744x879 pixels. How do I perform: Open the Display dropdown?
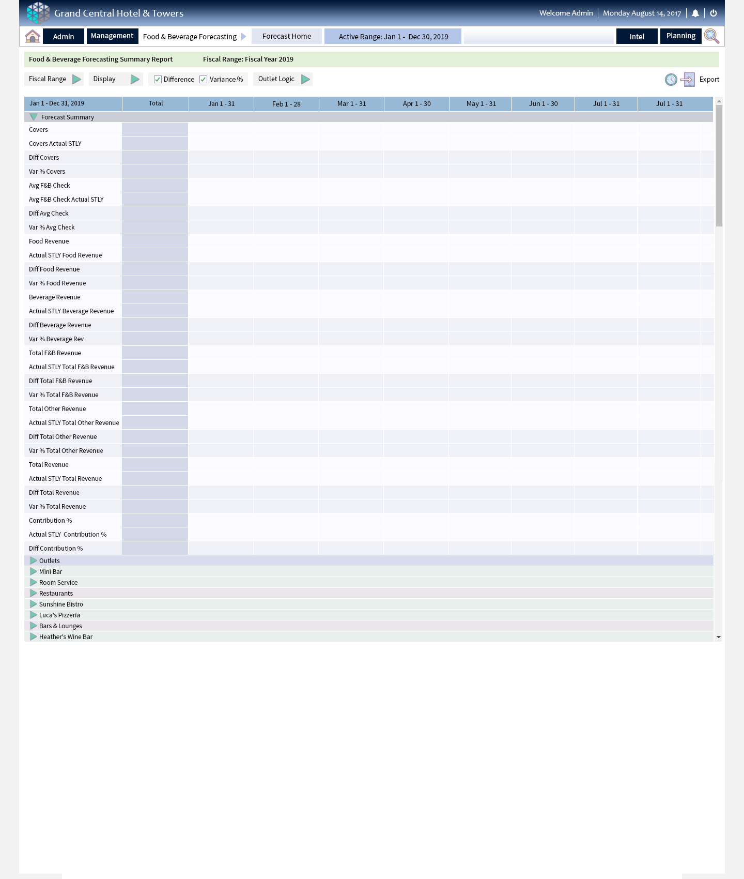click(135, 79)
